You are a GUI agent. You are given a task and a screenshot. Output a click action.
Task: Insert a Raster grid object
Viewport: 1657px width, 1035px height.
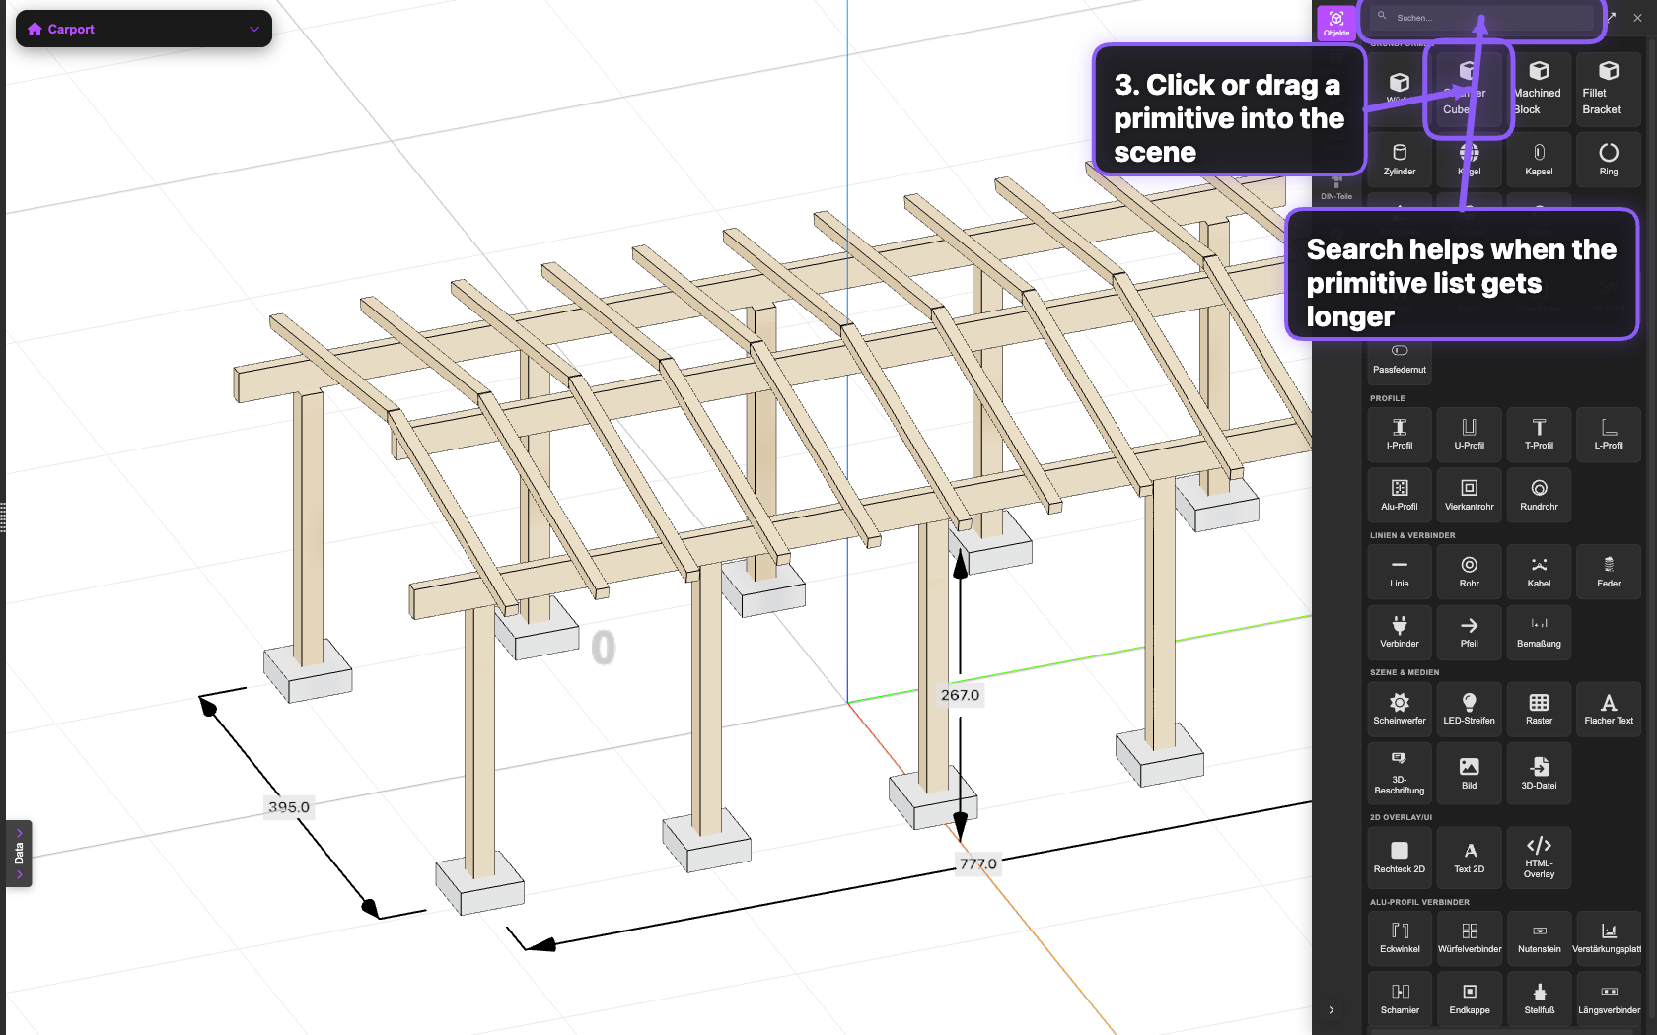point(1539,709)
